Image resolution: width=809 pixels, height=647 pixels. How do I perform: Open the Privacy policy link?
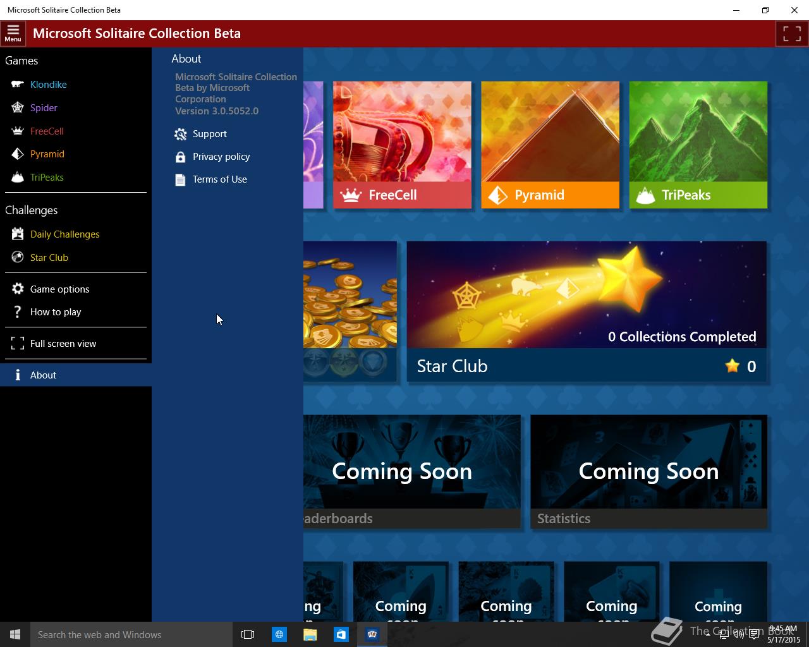point(221,157)
